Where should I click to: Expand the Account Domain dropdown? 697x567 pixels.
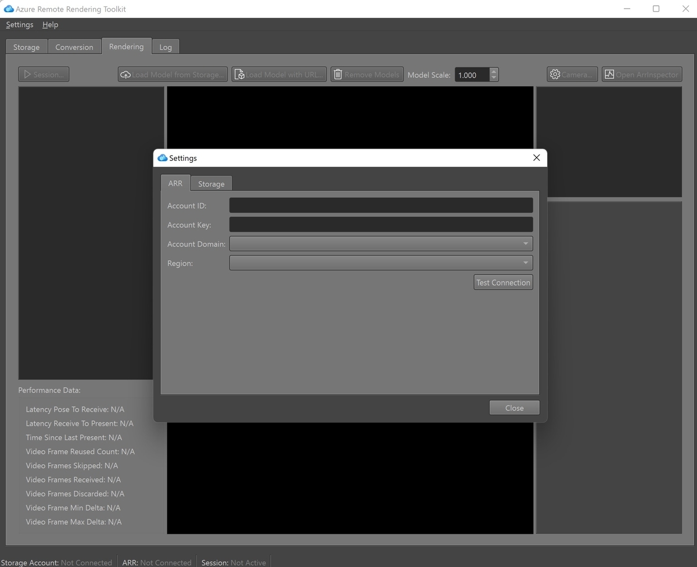[381, 244]
